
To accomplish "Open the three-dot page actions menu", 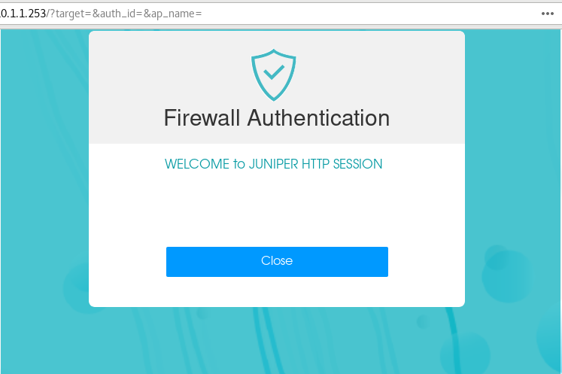I will point(547,14).
